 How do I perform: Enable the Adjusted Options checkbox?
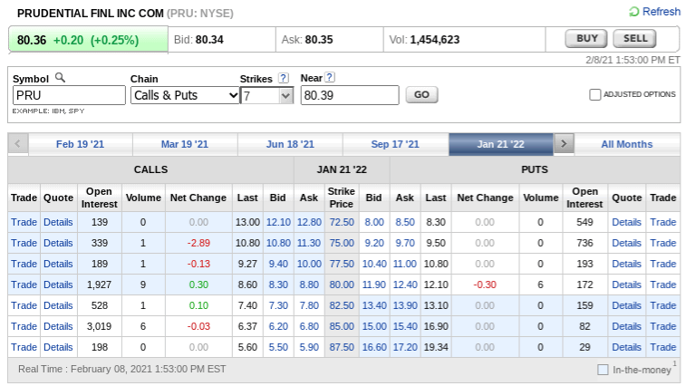pos(594,94)
